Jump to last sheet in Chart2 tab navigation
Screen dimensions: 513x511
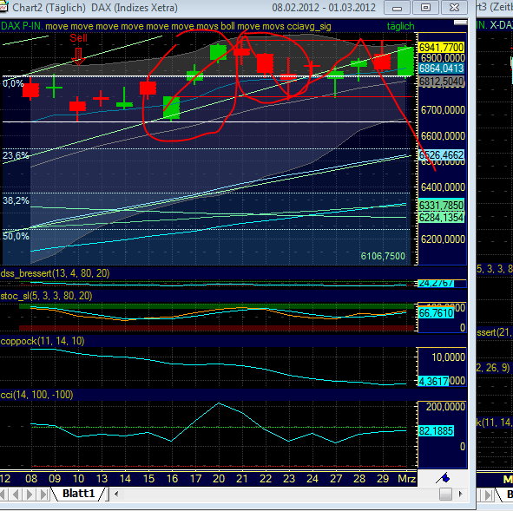[x=43, y=495]
